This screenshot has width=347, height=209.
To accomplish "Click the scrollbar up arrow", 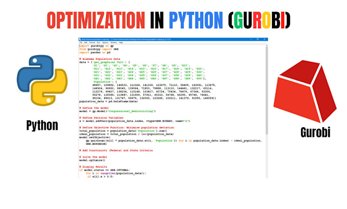I will click(267, 45).
